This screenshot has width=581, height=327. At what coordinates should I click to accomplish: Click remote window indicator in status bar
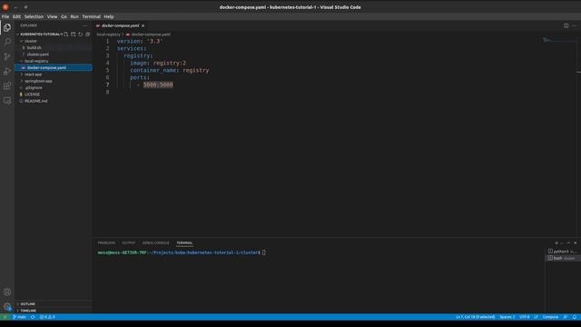coord(5,317)
